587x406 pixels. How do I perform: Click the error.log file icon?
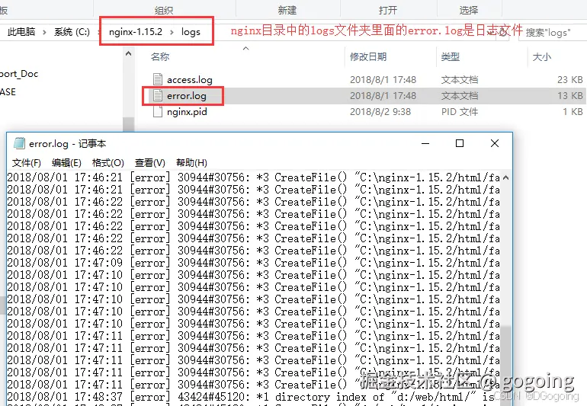tap(158, 95)
